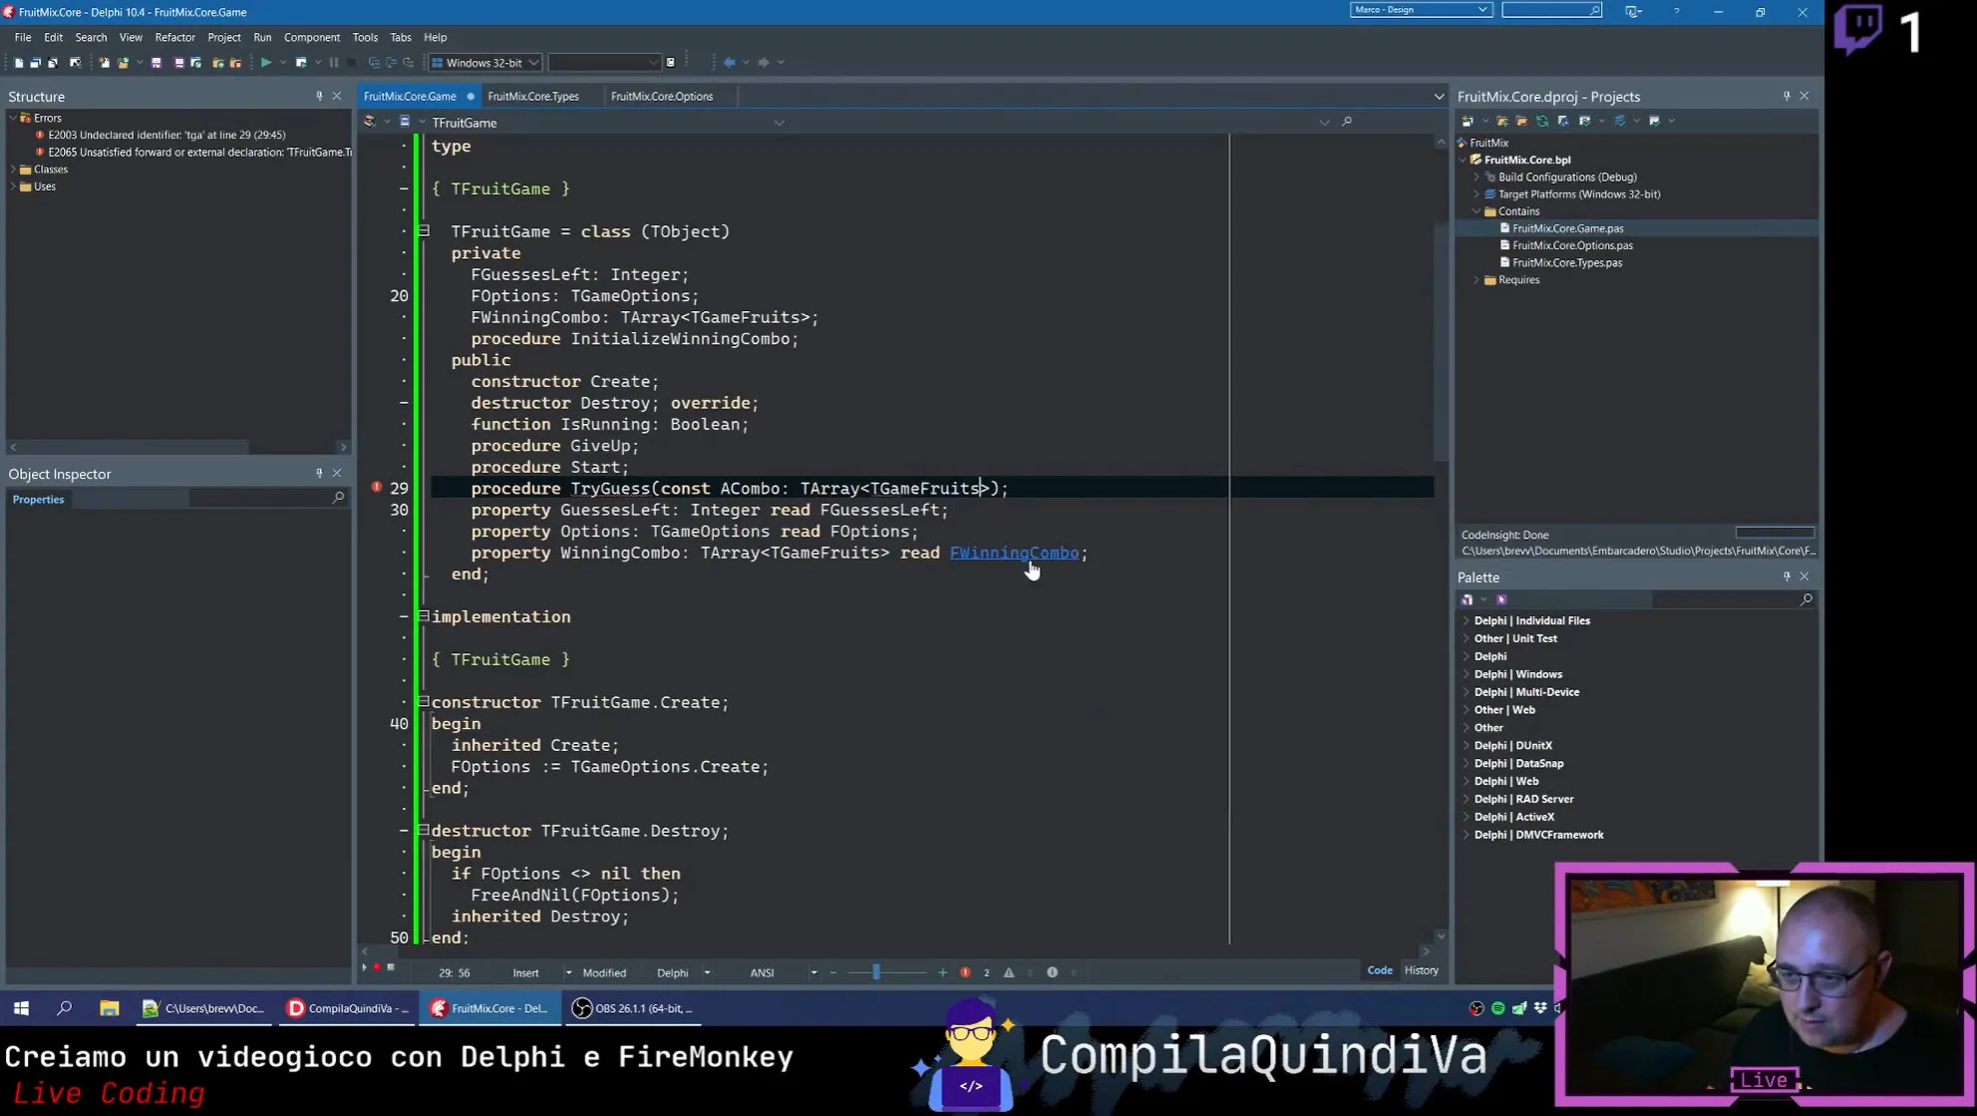Click the red error indicator in status bar
This screenshot has height=1116, width=1977.
pyautogui.click(x=965, y=972)
